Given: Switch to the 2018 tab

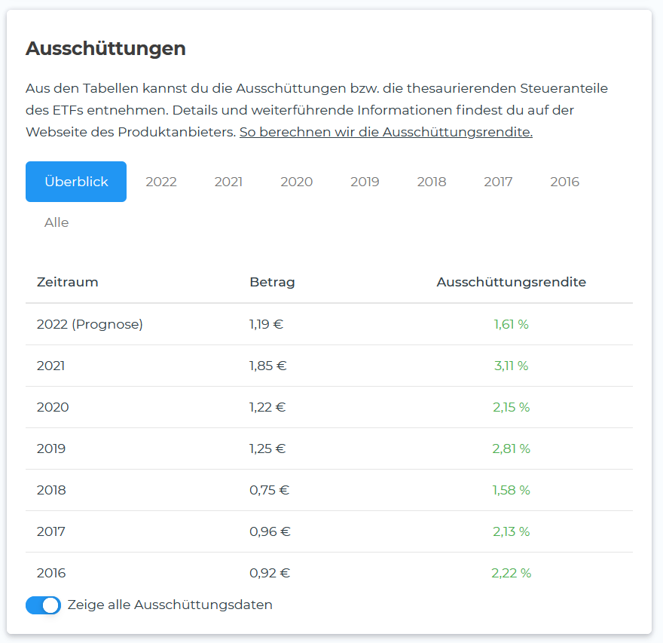Looking at the screenshot, I should (x=432, y=182).
